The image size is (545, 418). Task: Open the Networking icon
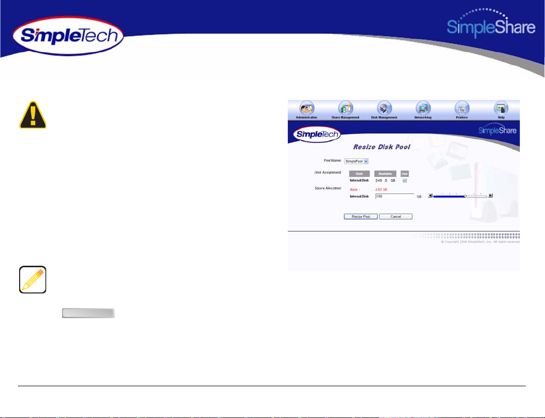pos(423,108)
